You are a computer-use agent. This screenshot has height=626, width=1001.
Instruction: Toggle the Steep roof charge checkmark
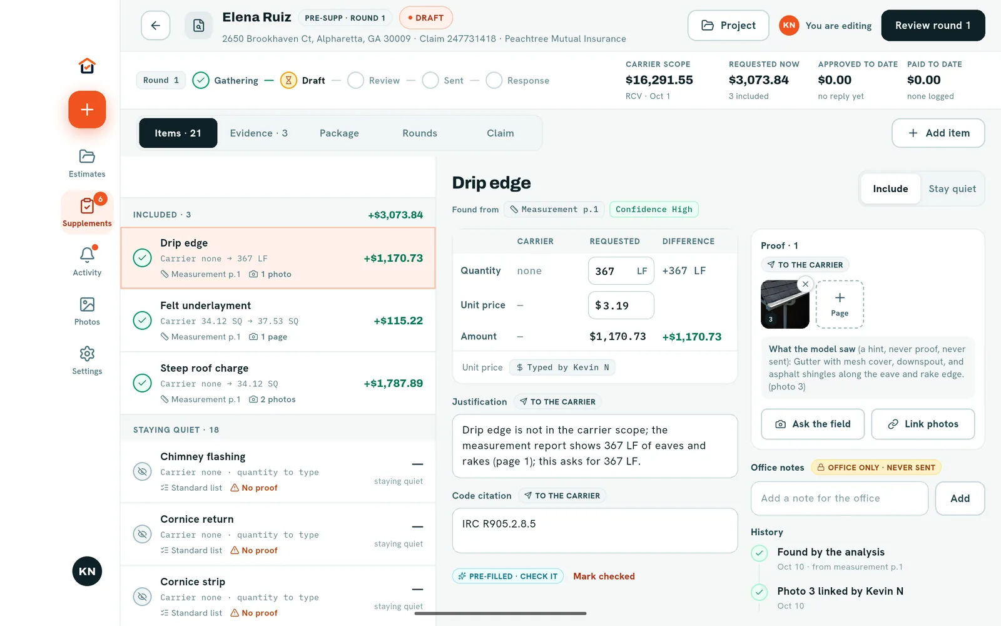tap(143, 383)
